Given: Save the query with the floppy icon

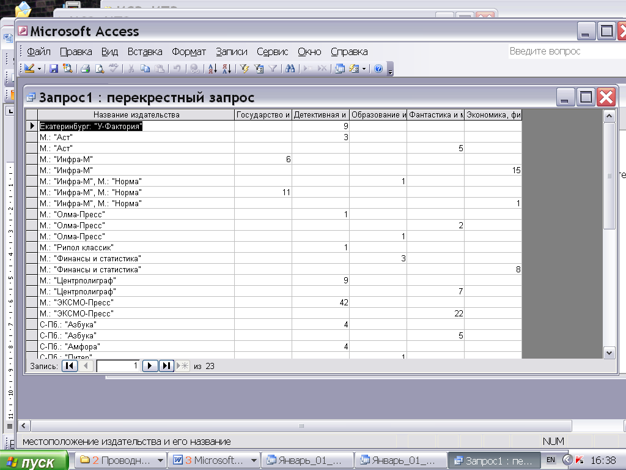Looking at the screenshot, I should [x=54, y=69].
